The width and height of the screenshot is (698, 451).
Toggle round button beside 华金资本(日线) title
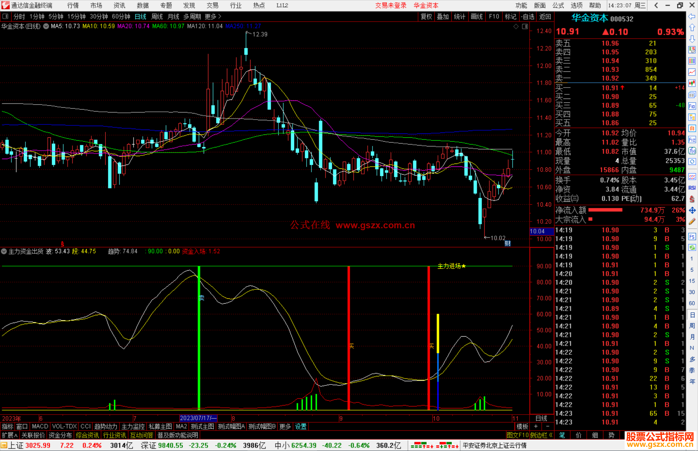46,26
